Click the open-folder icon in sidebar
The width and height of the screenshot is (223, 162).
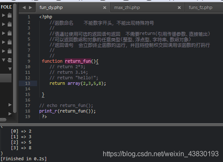click(9, 60)
